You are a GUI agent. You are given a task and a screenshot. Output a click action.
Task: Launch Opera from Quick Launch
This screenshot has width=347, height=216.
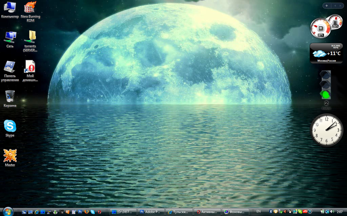[x=99, y=212]
